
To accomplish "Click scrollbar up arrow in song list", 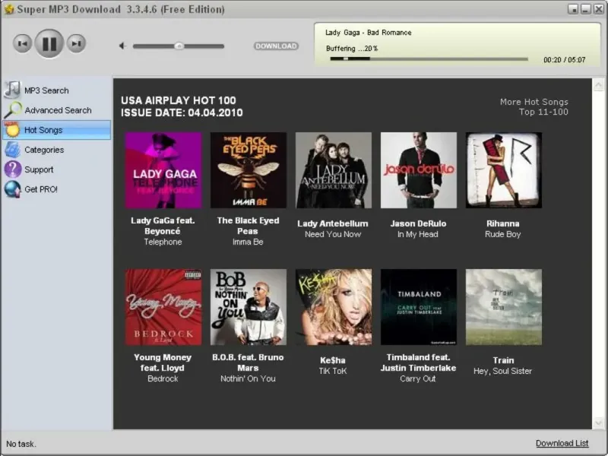I will (x=598, y=84).
